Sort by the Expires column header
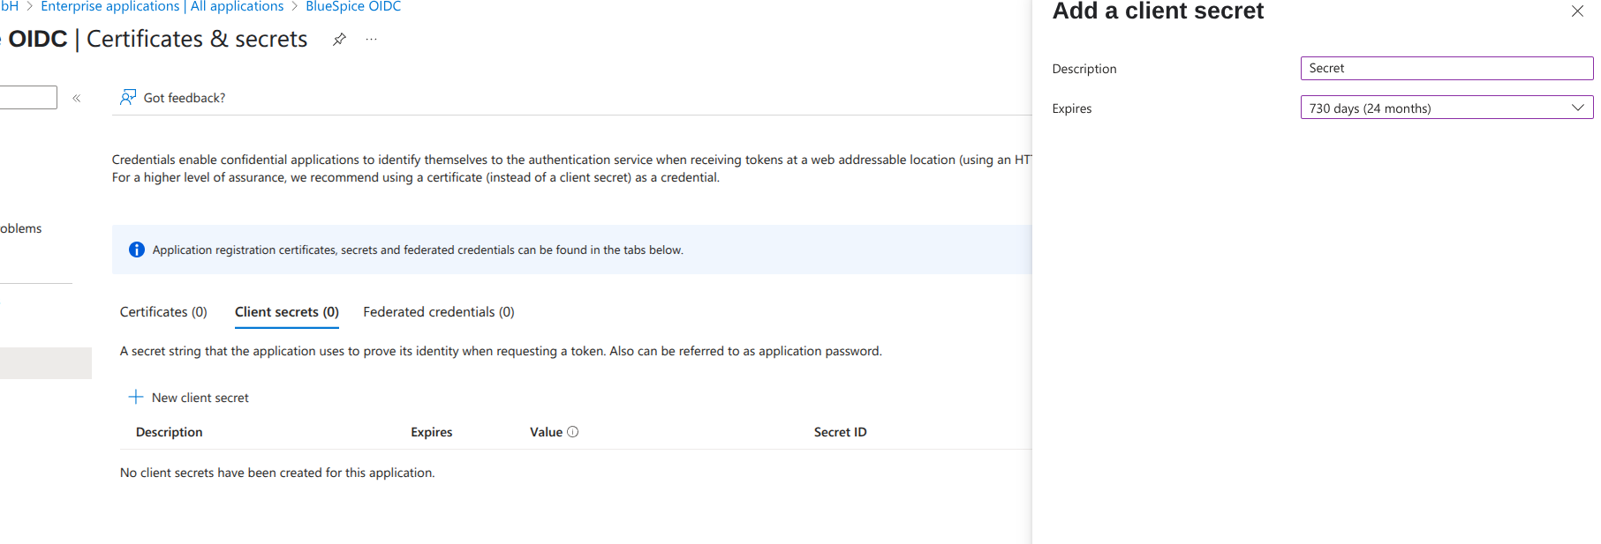The image size is (1601, 544). pos(431,432)
